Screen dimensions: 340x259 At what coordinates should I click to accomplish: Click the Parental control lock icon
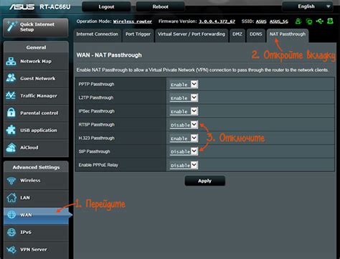pyautogui.click(x=11, y=113)
